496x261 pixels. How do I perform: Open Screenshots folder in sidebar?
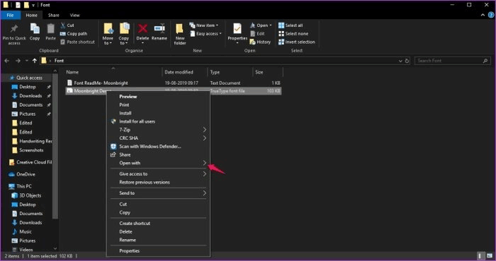(x=31, y=150)
